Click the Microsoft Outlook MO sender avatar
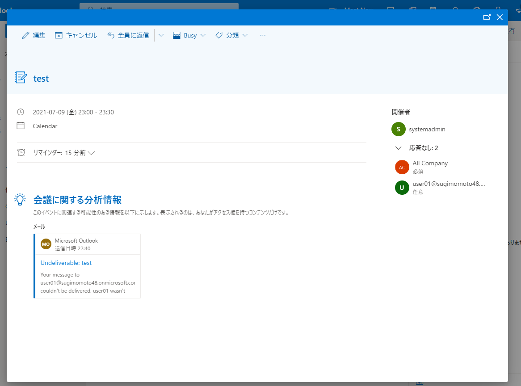The height and width of the screenshot is (386, 521). point(46,244)
